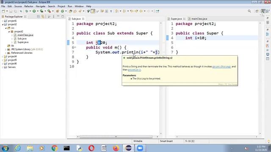Click the Open Task folder toolbar icon
The height and width of the screenshot is (152, 271).
click(75, 11)
